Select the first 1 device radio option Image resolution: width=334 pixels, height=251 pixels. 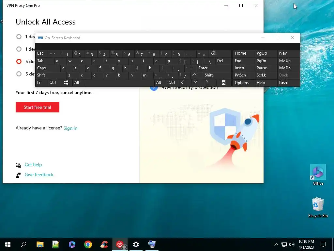click(19, 37)
